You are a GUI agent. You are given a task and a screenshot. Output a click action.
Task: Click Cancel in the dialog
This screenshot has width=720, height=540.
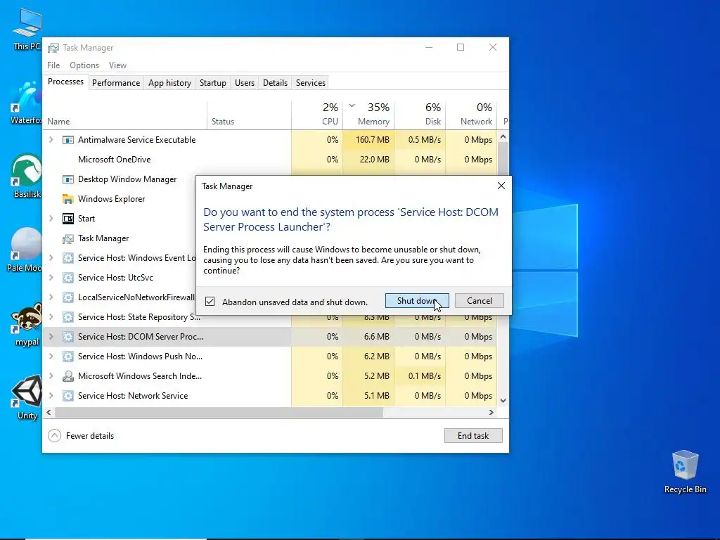tap(480, 301)
